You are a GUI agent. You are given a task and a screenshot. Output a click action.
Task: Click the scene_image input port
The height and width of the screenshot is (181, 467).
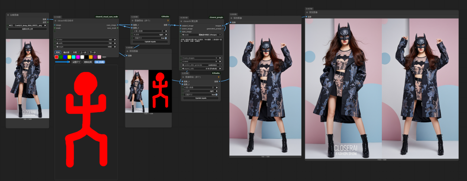[180, 28]
